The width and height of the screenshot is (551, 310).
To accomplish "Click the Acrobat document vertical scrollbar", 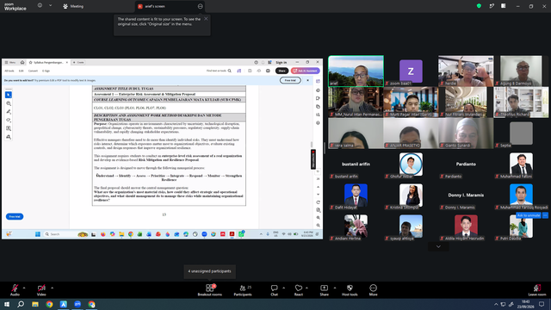I will tap(312, 145).
